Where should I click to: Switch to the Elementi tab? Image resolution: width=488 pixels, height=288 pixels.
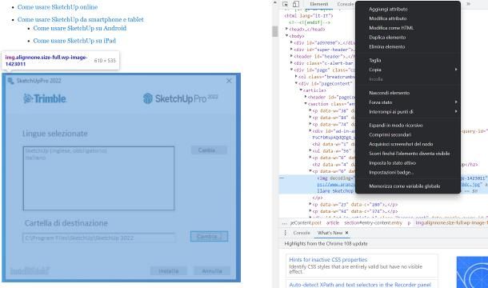[x=319, y=4]
